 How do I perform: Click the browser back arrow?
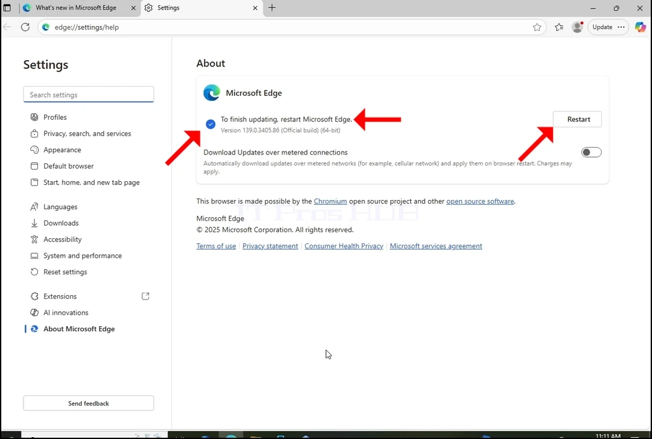[x=7, y=27]
